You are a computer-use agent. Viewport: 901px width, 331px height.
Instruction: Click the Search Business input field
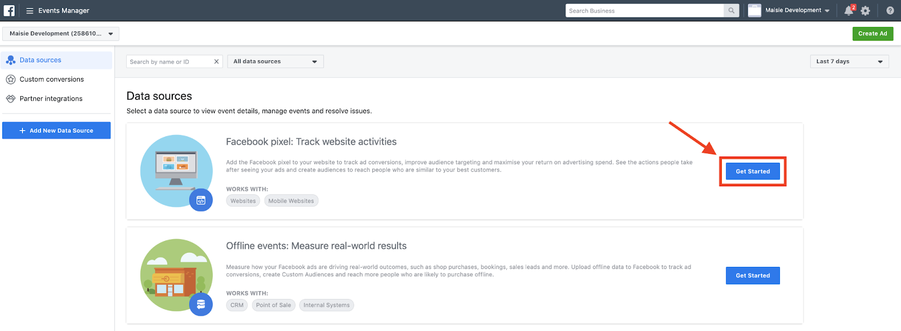click(645, 11)
